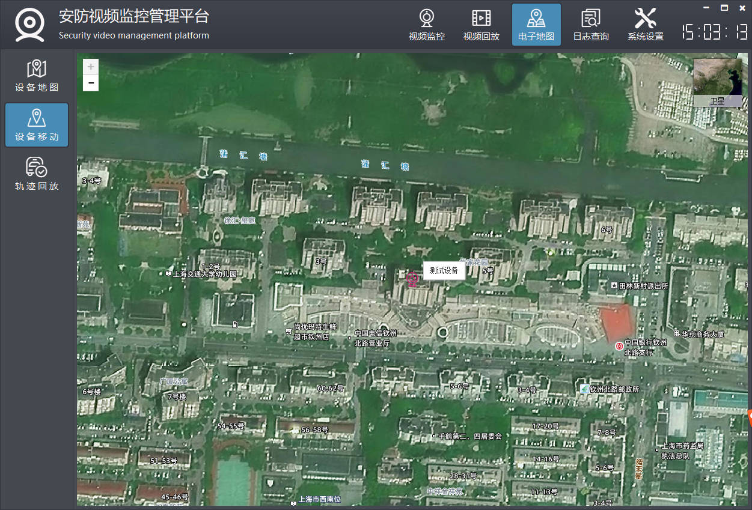
Task: Open the 视频回放 video playback module
Action: click(x=481, y=25)
